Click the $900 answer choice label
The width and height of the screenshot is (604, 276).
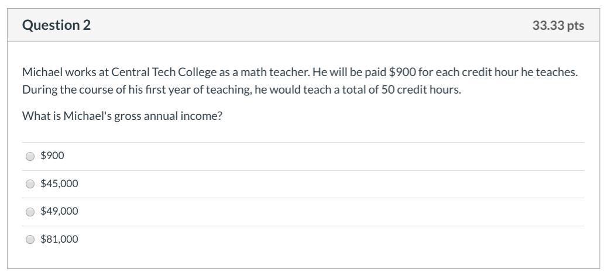point(53,156)
